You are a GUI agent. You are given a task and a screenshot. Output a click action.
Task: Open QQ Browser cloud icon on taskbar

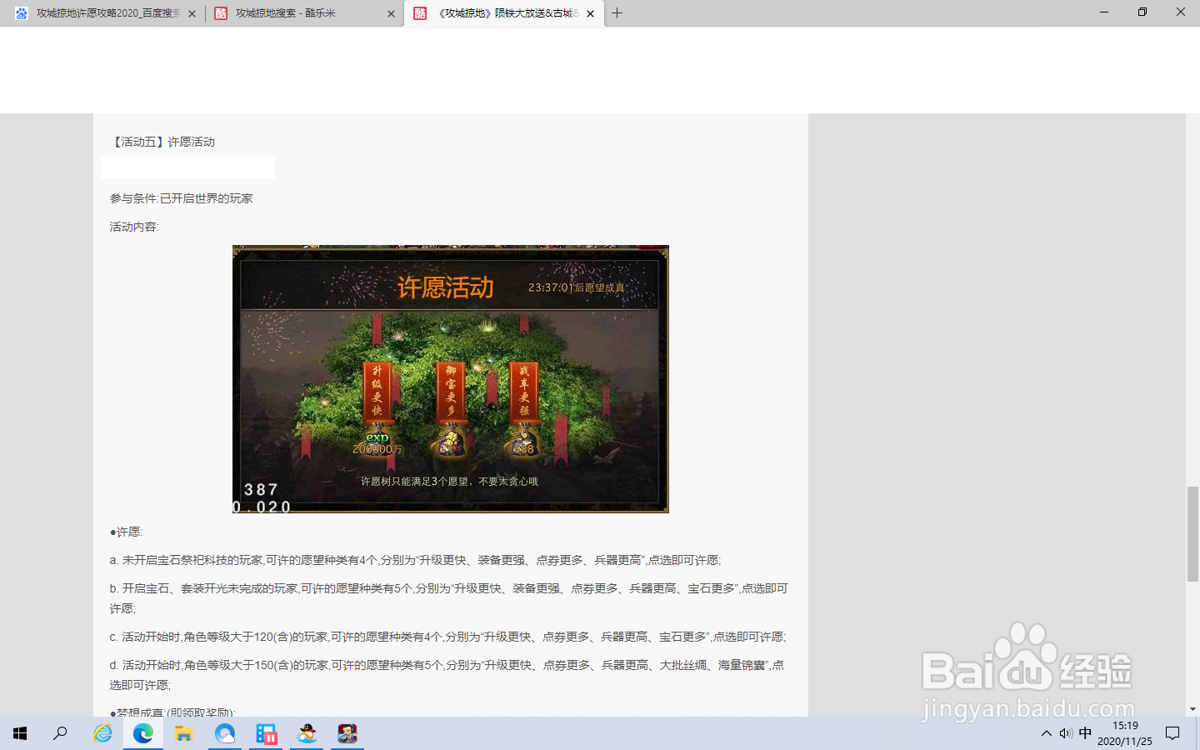[x=225, y=734]
